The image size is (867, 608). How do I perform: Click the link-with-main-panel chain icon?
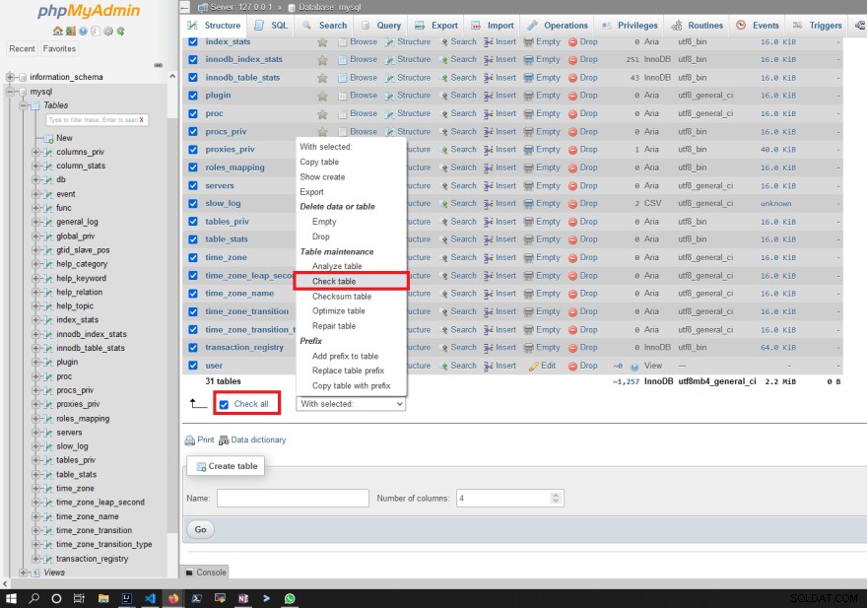tap(159, 65)
